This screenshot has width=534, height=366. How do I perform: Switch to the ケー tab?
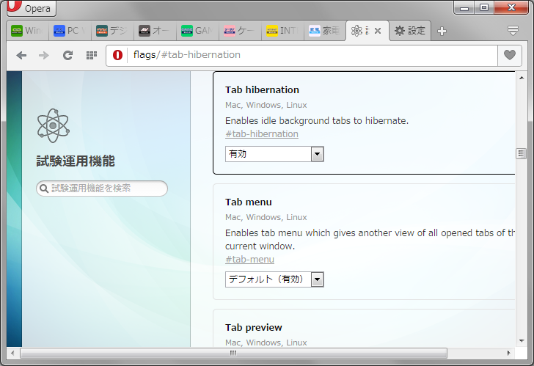click(x=240, y=31)
